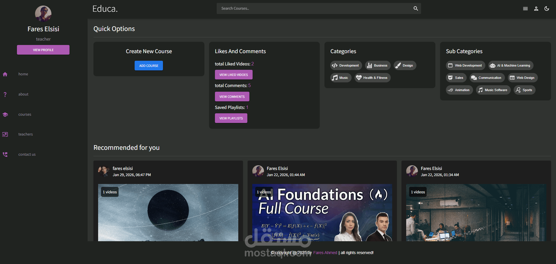Select the Animation subcategory label

[x=462, y=90]
